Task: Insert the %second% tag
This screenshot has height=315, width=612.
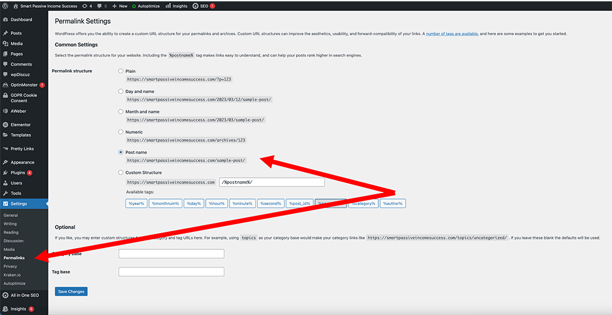Action: click(x=271, y=203)
